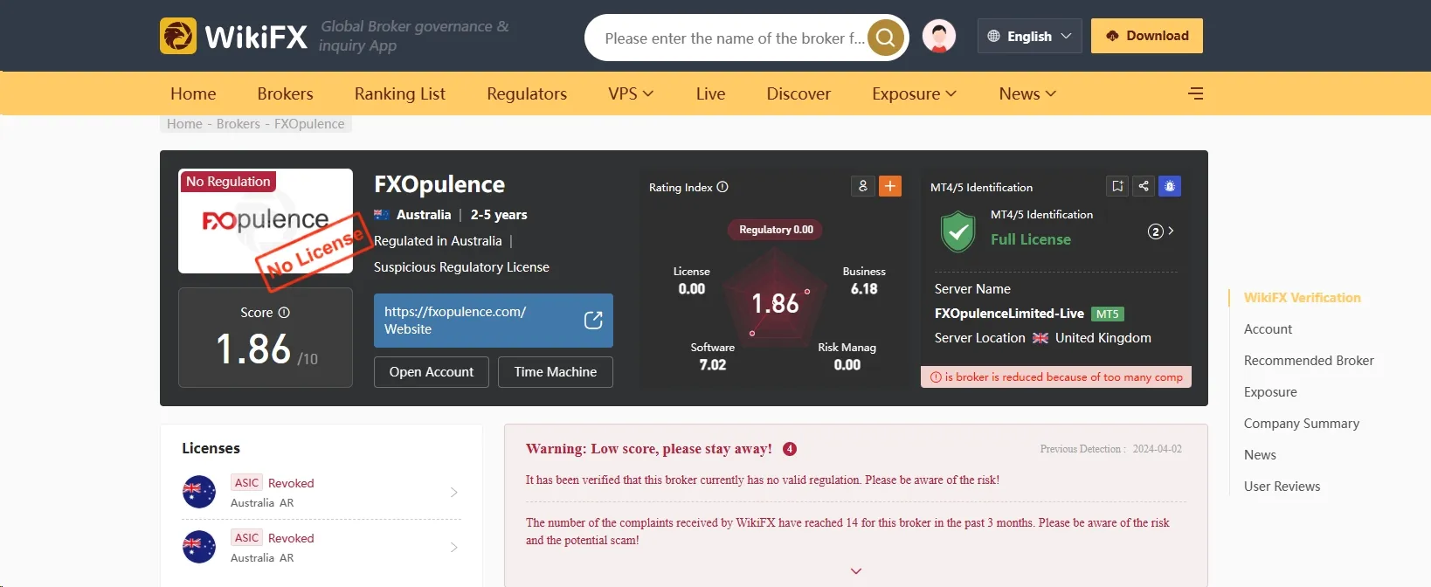
Task: Open the hamburger menu icon in nav bar
Action: point(1196,93)
